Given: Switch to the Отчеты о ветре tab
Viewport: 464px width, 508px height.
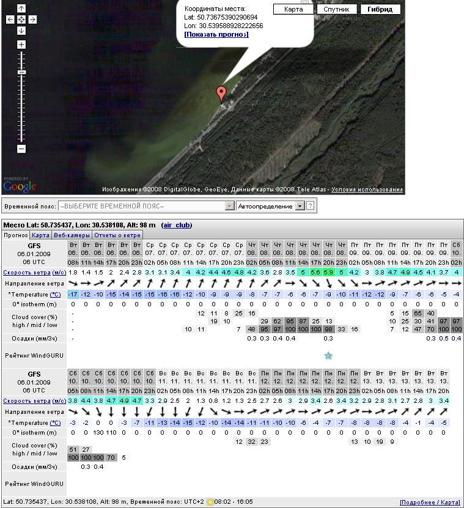Looking at the screenshot, I should [x=118, y=235].
